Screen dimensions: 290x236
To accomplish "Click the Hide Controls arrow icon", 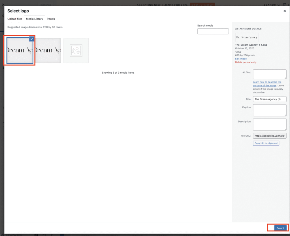I will (3, 235).
